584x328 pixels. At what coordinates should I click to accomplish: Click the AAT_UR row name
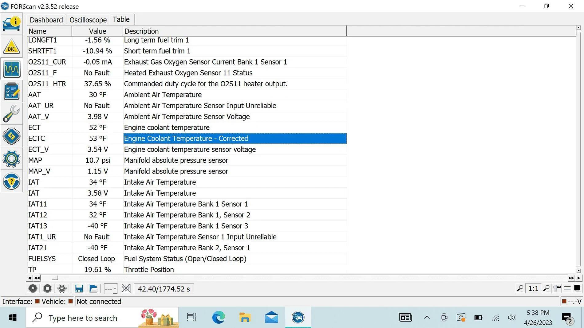41,106
